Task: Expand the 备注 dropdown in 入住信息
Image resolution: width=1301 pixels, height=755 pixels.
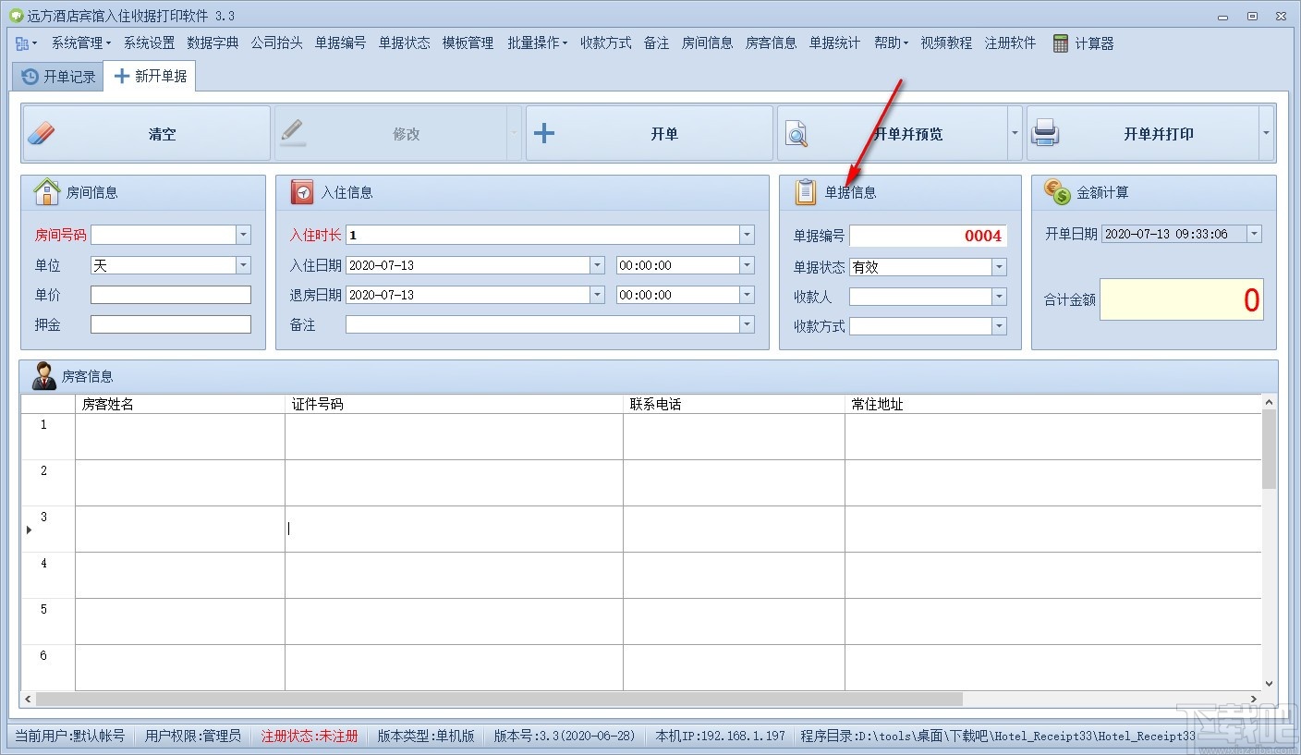Action: [x=747, y=324]
